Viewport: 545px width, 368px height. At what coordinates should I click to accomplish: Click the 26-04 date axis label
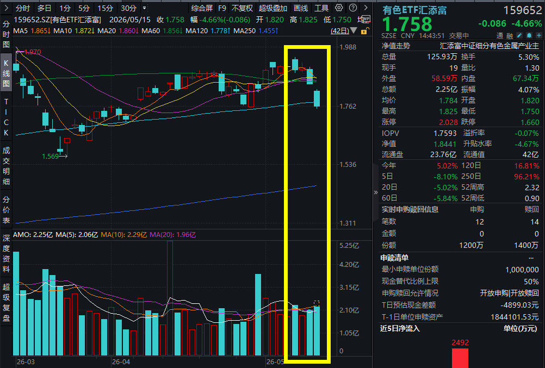tap(121, 361)
